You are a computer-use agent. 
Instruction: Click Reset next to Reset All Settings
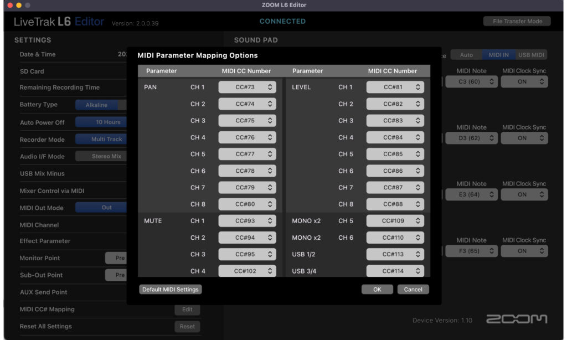tap(187, 327)
